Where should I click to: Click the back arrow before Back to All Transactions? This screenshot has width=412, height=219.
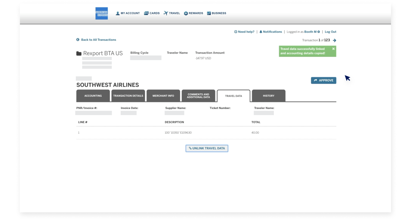78,40
